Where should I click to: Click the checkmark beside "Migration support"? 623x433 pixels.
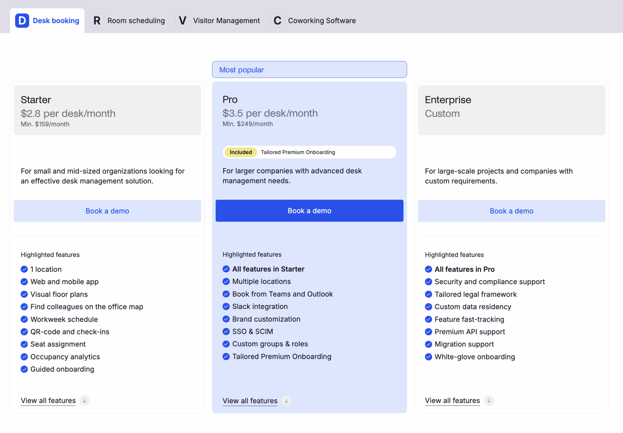tap(428, 344)
